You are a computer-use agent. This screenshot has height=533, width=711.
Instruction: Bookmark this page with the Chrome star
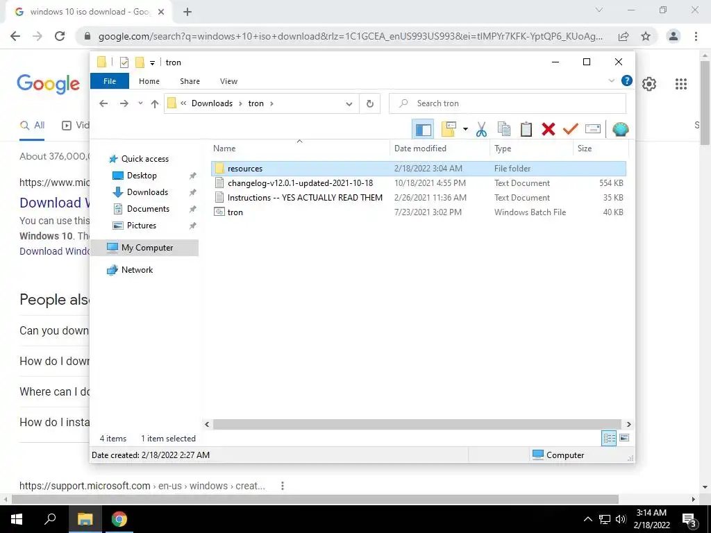tap(646, 36)
